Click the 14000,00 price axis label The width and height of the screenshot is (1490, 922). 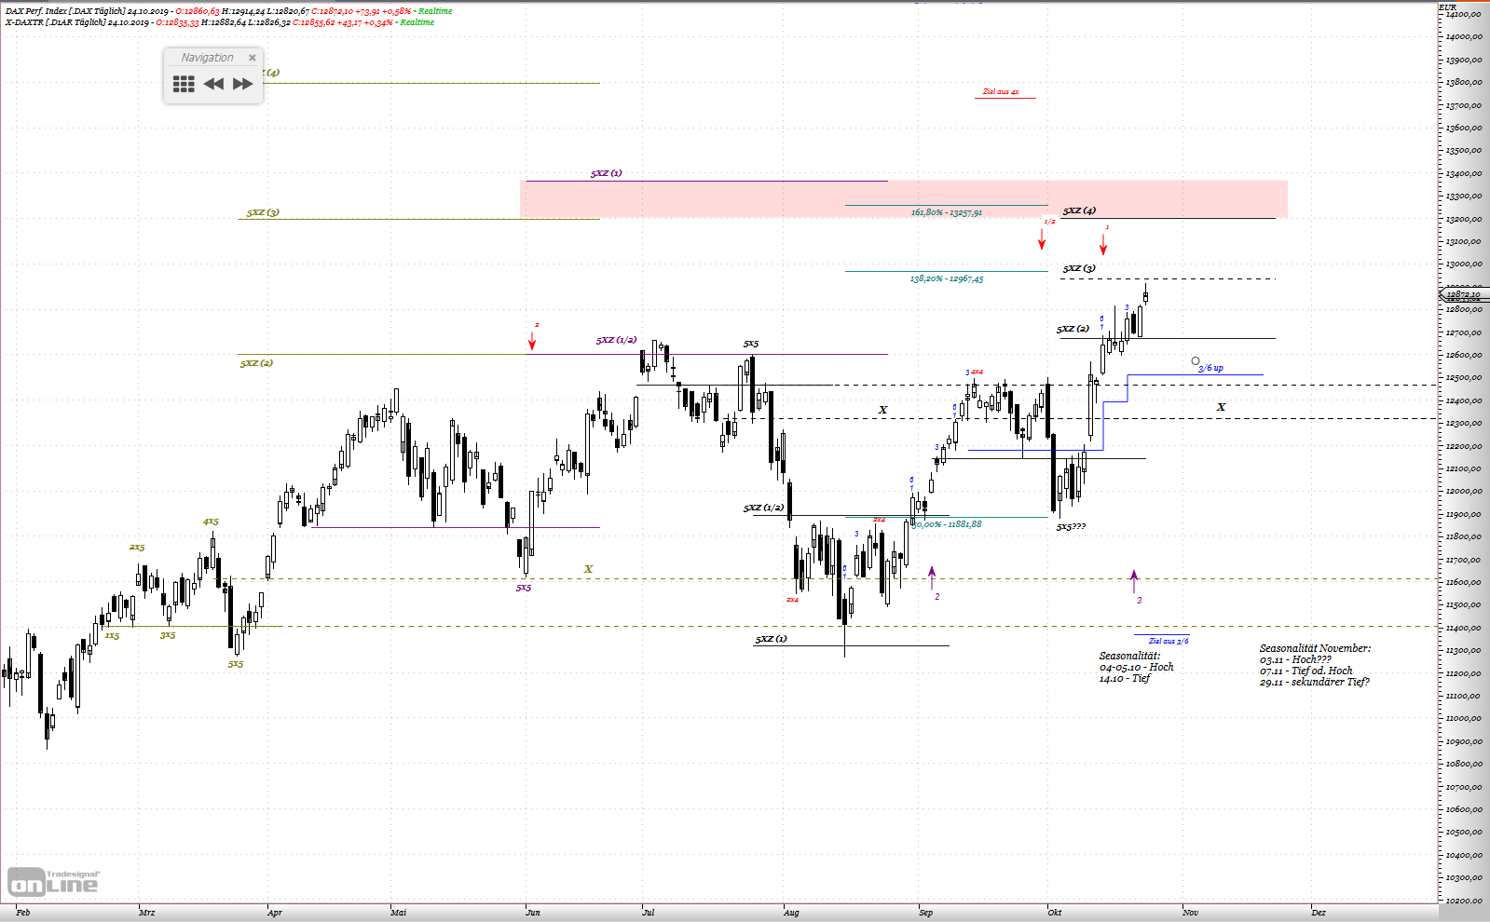(x=1464, y=37)
